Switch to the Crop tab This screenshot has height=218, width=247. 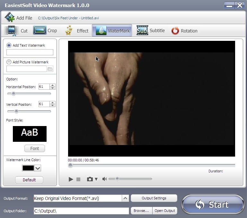(45, 31)
